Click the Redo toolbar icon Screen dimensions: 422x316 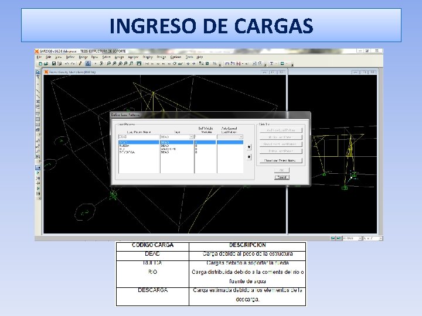(73, 64)
